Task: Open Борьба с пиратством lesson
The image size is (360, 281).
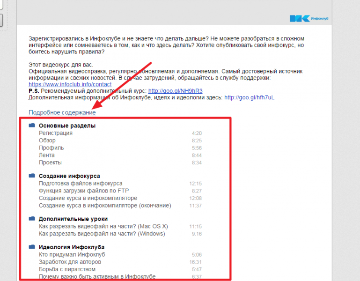Action: point(67,269)
